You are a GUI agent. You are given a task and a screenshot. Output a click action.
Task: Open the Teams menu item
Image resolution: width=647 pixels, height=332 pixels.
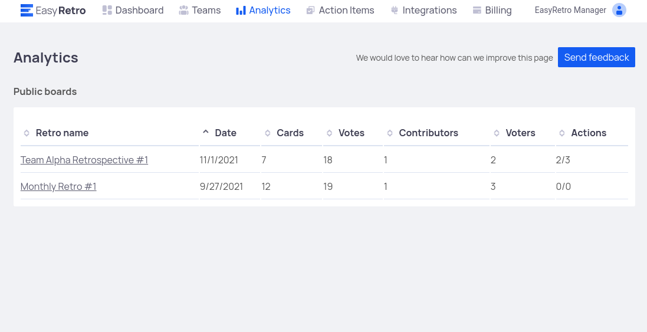point(206,10)
